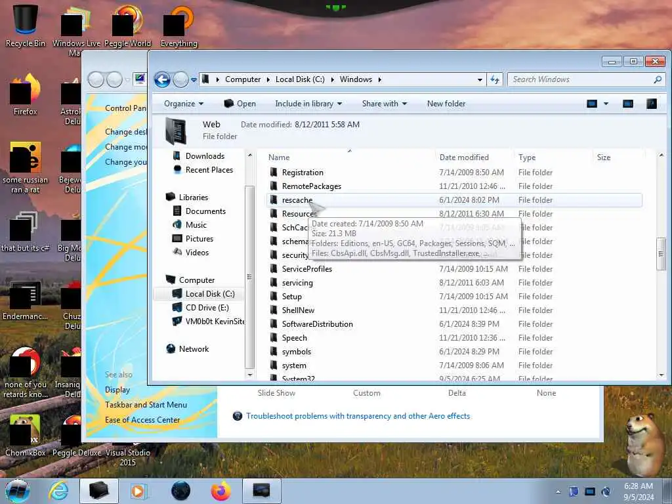Expand the address bar history dropdown
The height and width of the screenshot is (504, 672).
point(480,79)
